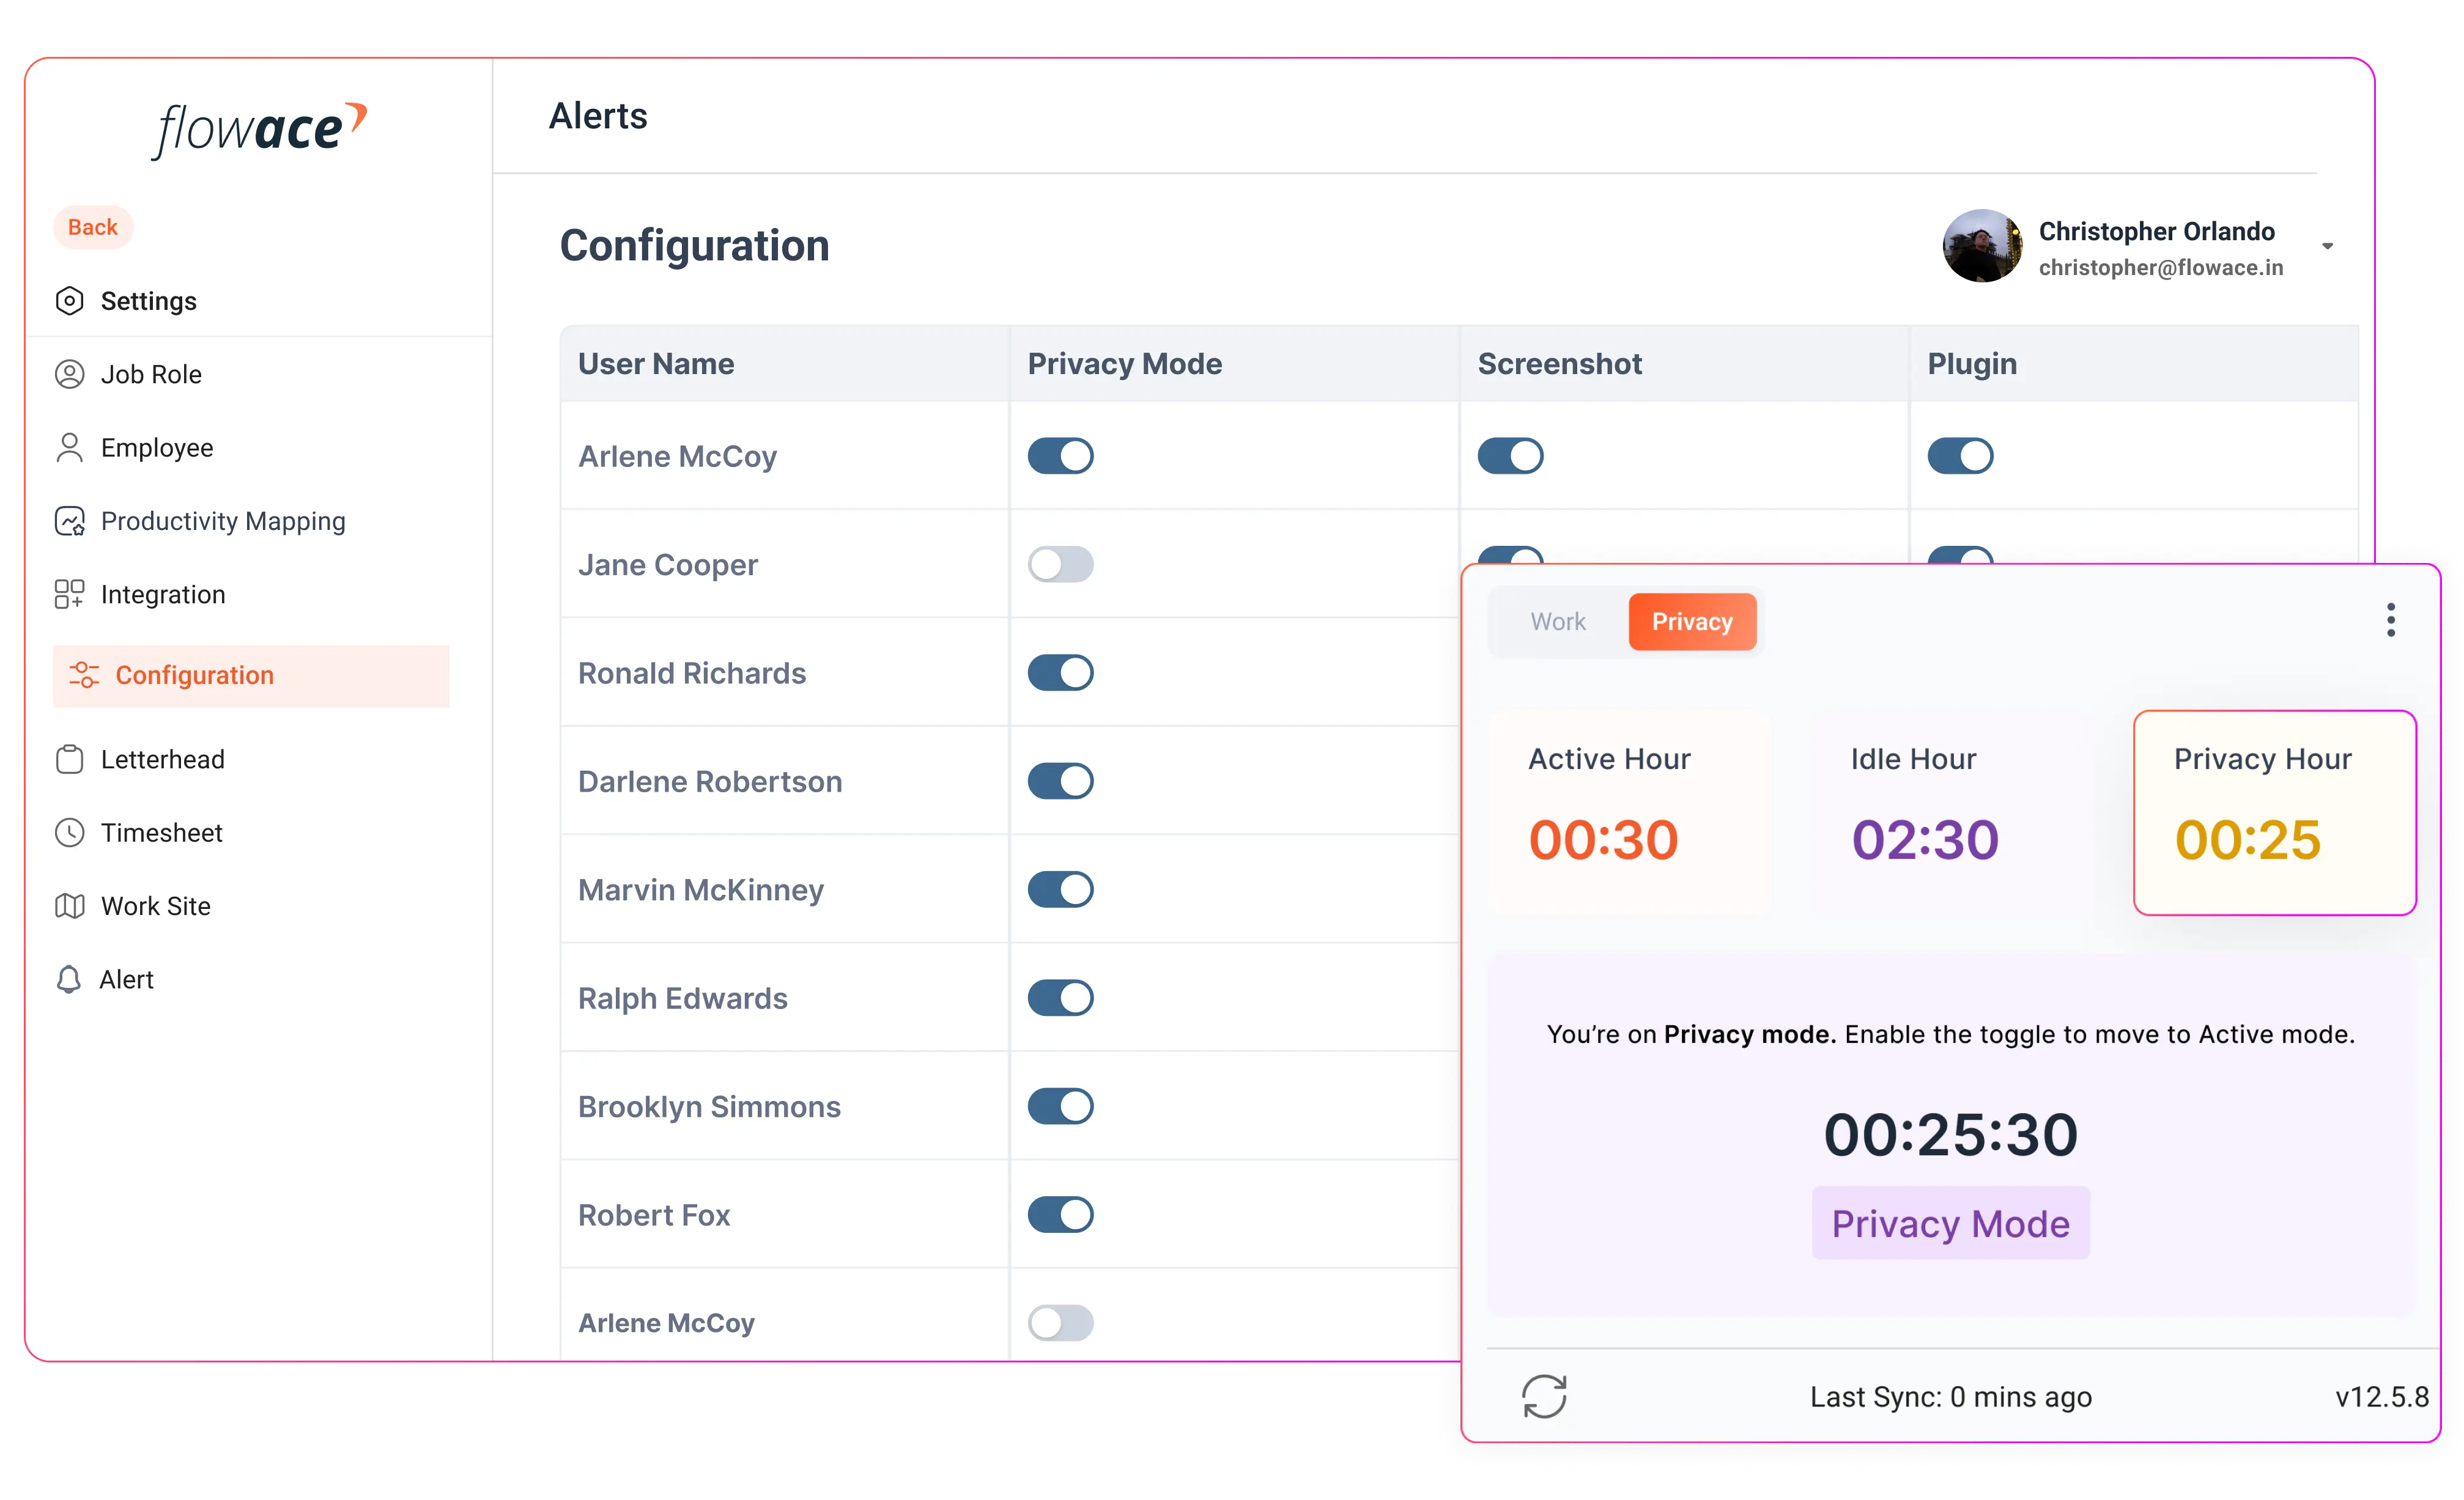
Task: Enable Privacy Mode for last Arlene McCoy row
Action: tap(1060, 1323)
